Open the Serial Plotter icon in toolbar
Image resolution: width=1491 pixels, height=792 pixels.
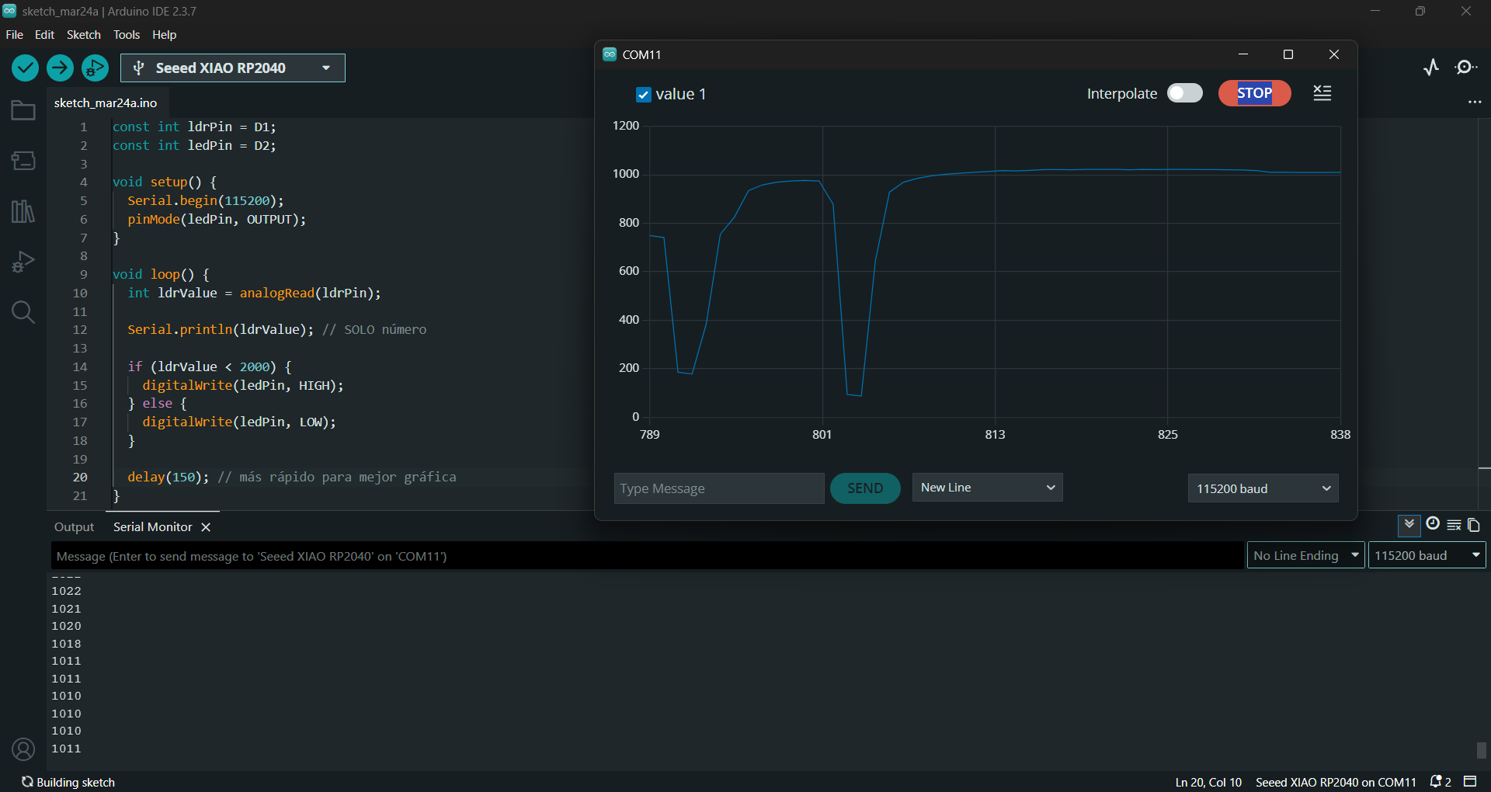coord(1431,68)
